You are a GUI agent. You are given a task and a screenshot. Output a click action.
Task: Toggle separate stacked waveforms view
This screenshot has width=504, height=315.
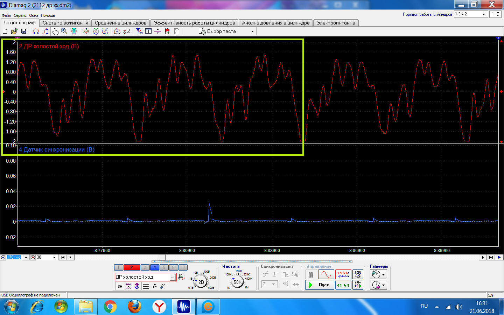click(x=96, y=31)
